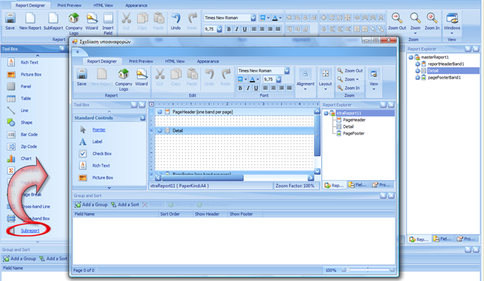Click the zoom slider in subreport status bar
Image resolution: width=484 pixels, height=281 pixels.
(x=368, y=270)
